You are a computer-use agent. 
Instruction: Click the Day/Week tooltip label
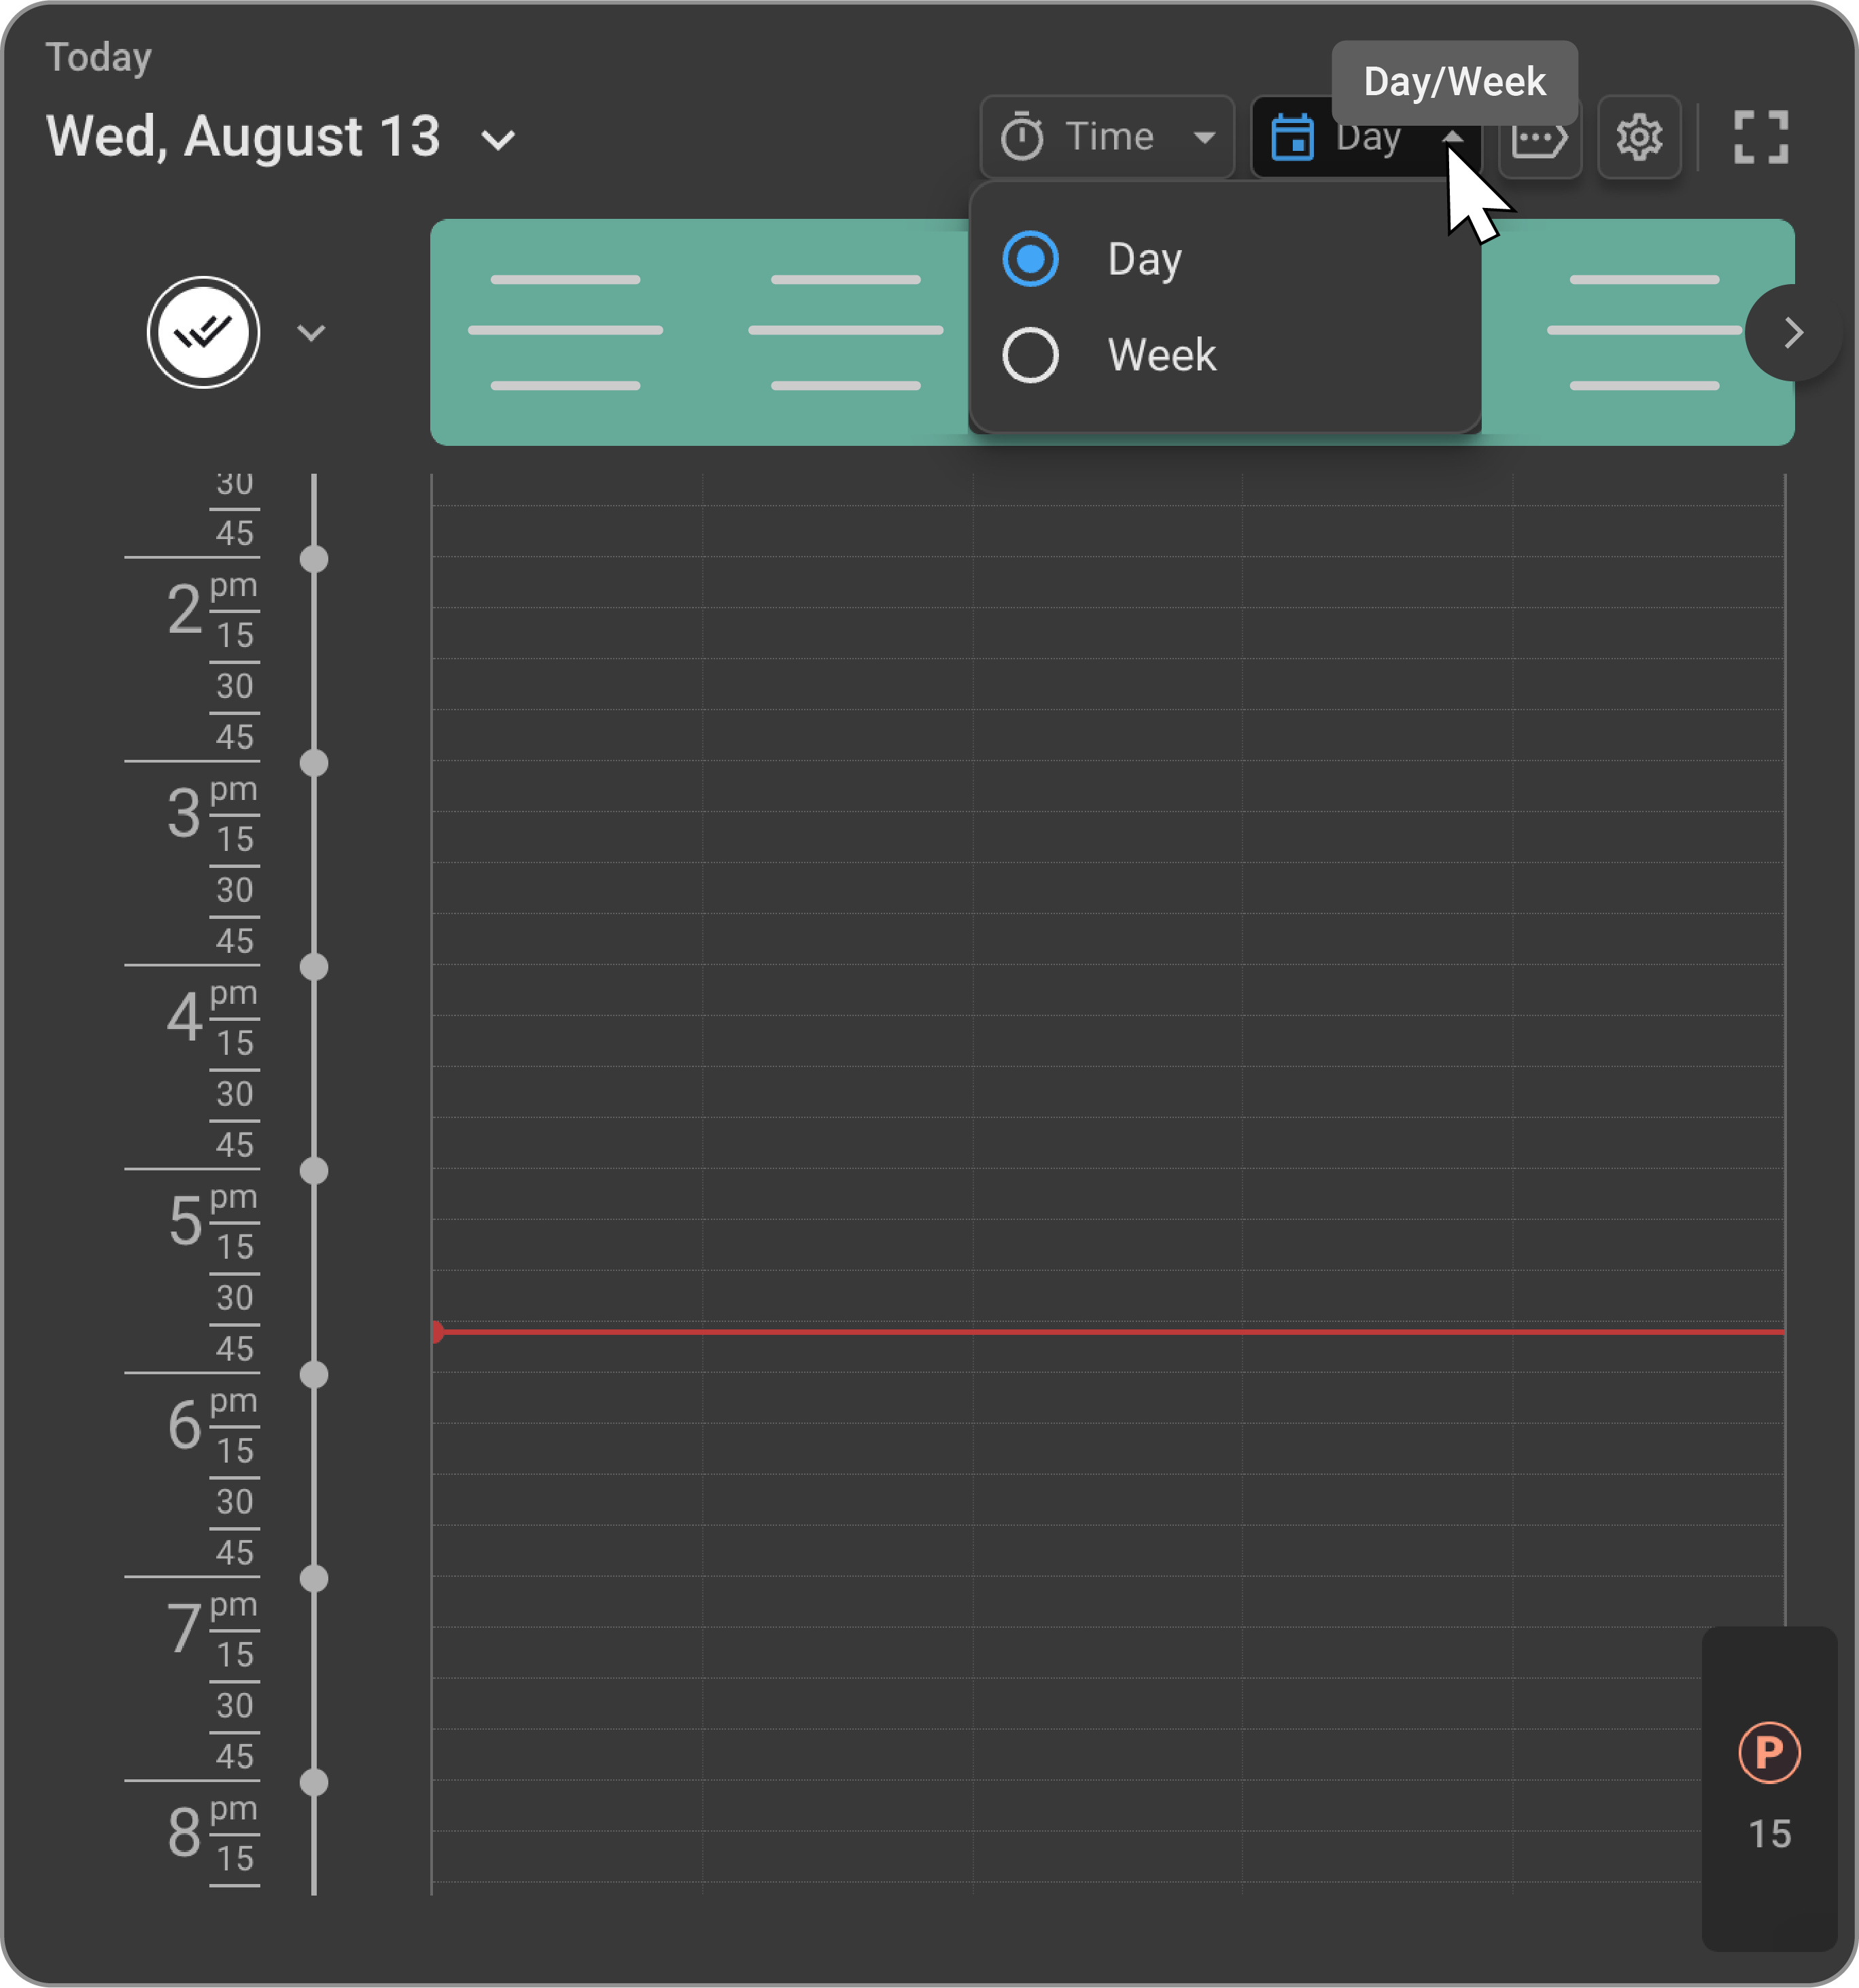1455,82
